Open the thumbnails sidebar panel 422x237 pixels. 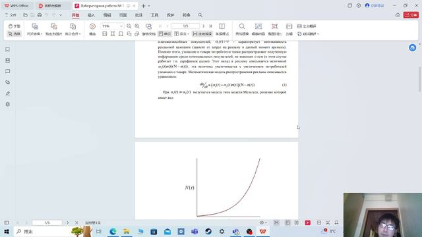(x=7, y=60)
